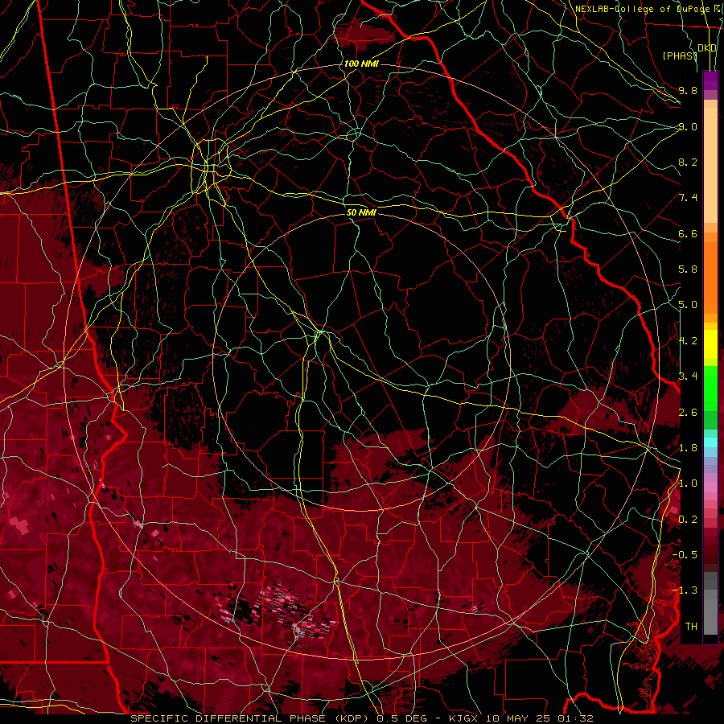724x724 pixels.
Task: Click the 2.6 value on the color scale
Action: click(688, 413)
